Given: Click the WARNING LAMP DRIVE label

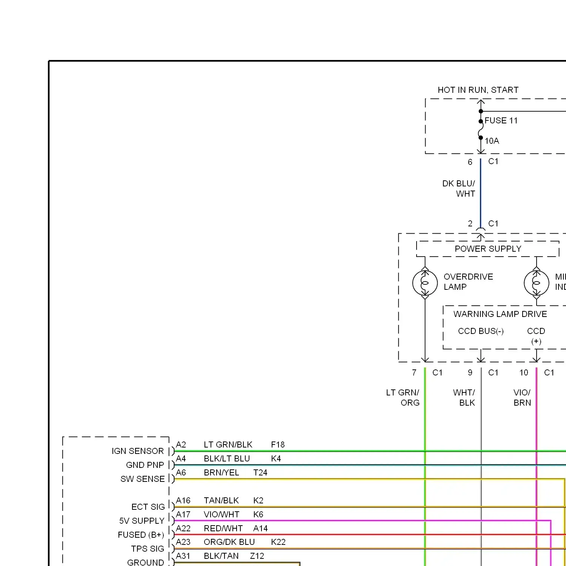Looking at the screenshot, I should [500, 314].
